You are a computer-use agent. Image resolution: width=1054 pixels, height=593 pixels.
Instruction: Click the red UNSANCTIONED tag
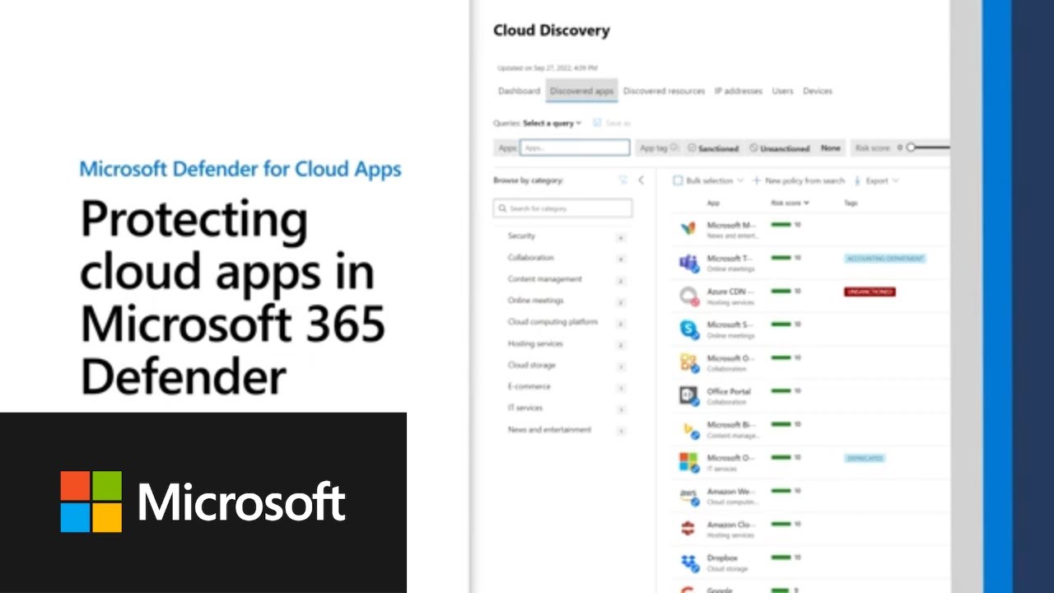click(870, 292)
